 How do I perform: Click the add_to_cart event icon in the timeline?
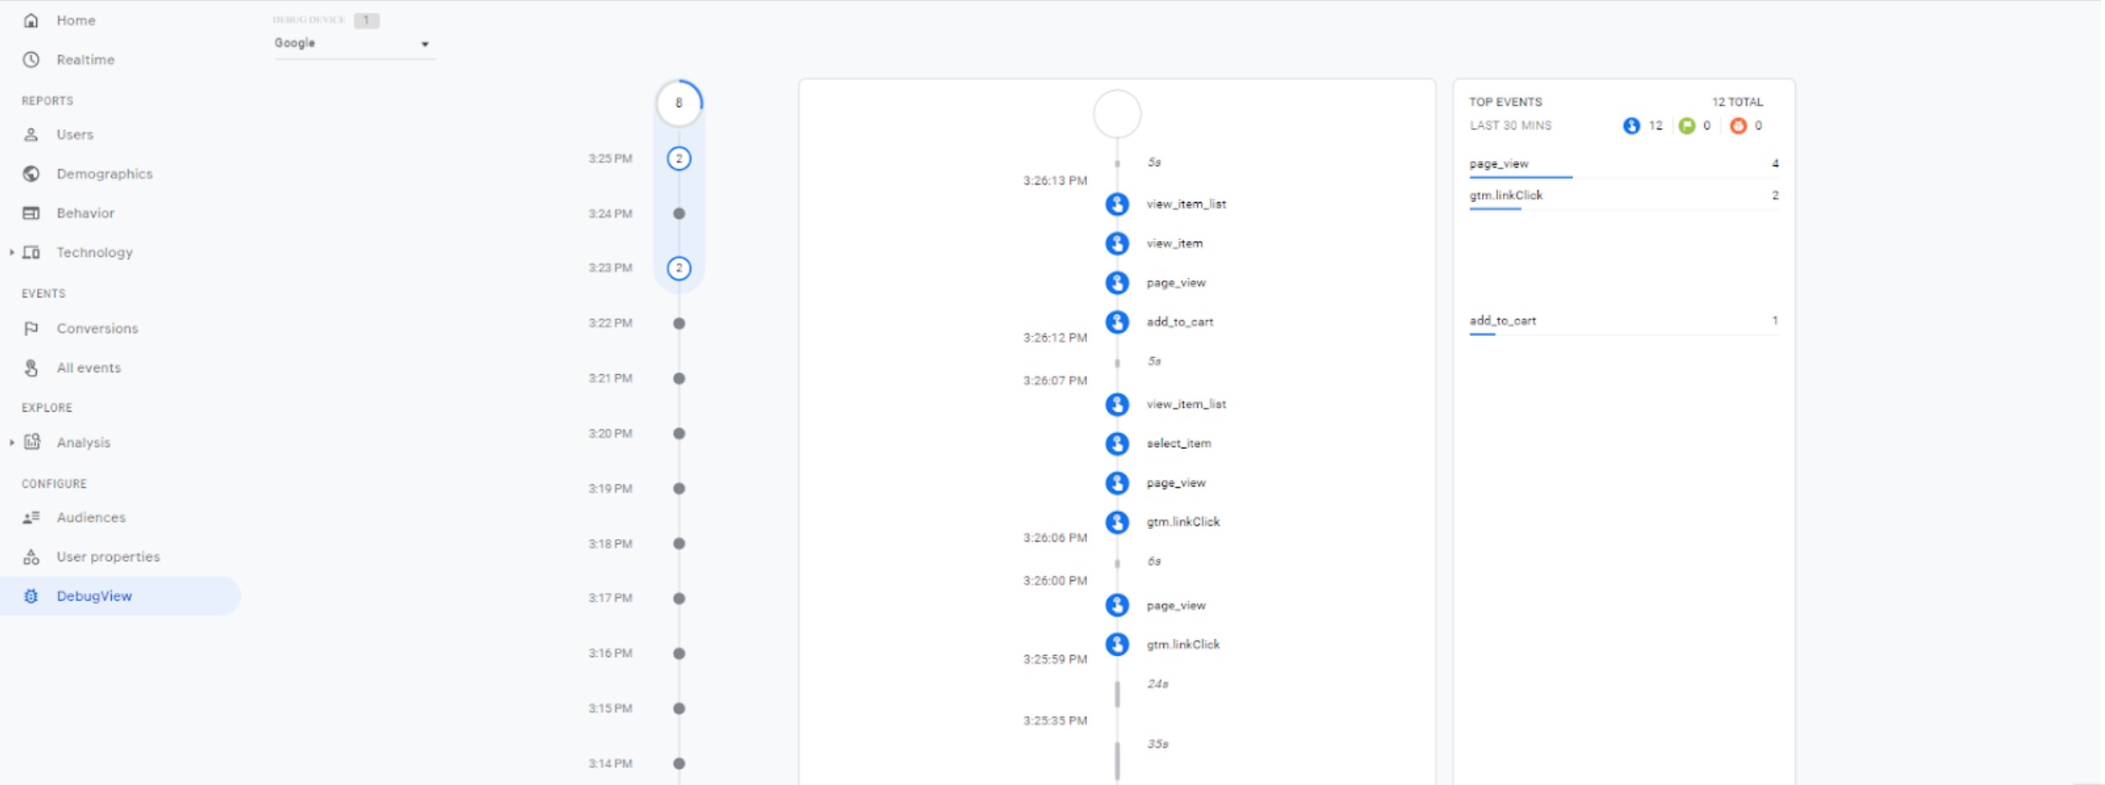(x=1116, y=322)
